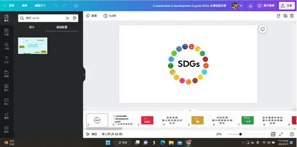Image resolution: width=297 pixels, height=147 pixels.
Task: Click the Animate (動畫) button
Action: [91, 16]
